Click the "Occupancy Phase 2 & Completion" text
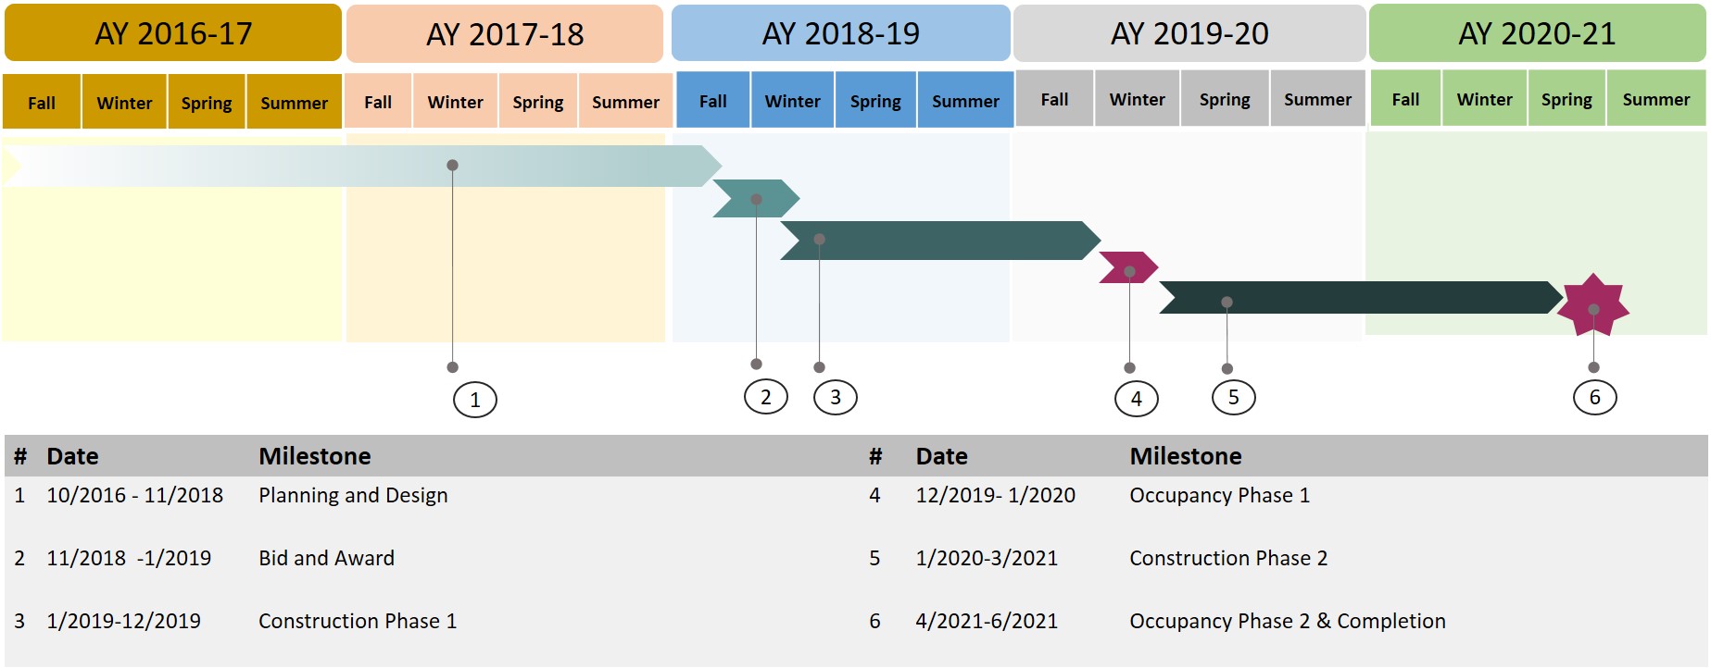1711x668 pixels. (1287, 621)
